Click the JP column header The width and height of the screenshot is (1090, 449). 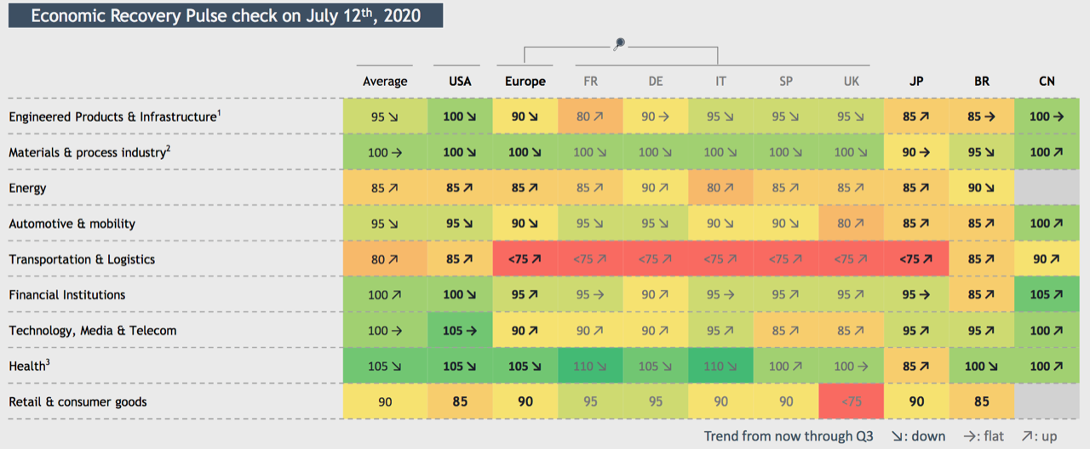point(916,82)
